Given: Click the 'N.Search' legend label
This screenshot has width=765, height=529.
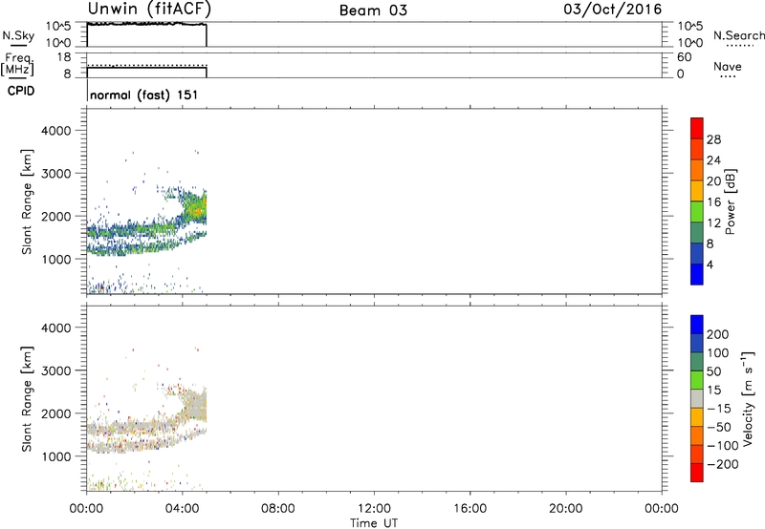Looking at the screenshot, I should click(x=739, y=35).
